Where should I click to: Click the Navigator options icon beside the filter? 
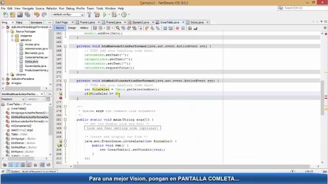48,99
